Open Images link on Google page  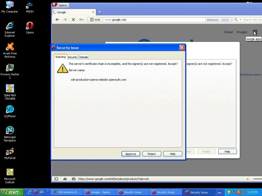pyautogui.click(x=242, y=32)
